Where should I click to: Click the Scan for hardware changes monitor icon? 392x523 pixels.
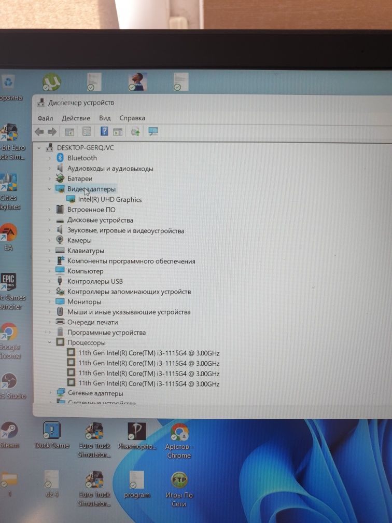[x=153, y=131]
